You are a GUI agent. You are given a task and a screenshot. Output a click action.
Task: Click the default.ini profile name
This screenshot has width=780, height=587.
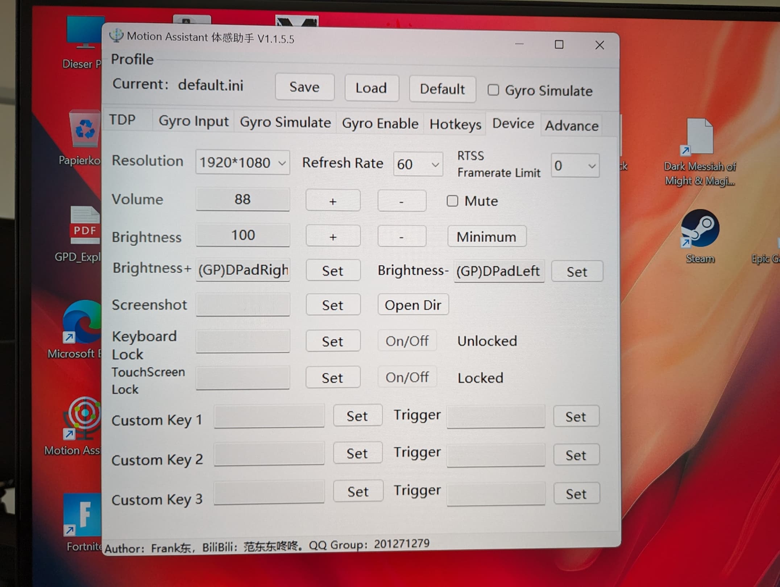click(x=211, y=85)
